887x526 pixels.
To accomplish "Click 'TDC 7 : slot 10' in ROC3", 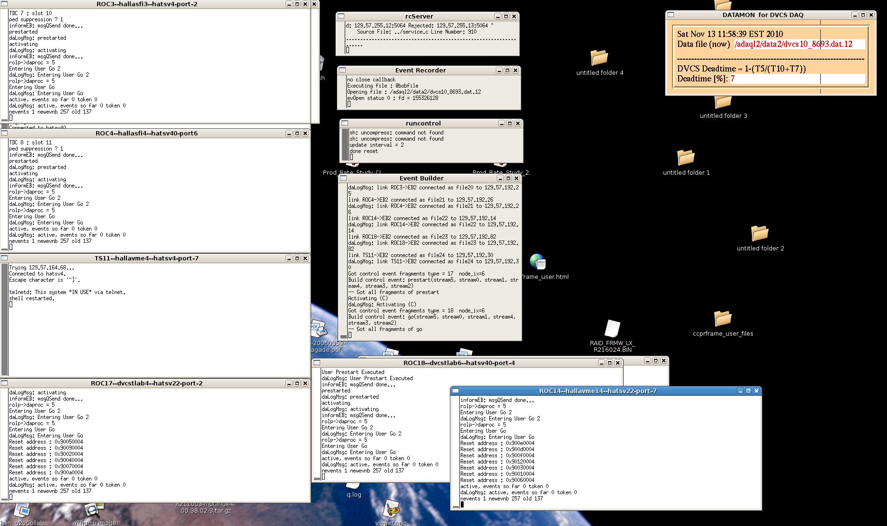I will (x=30, y=13).
